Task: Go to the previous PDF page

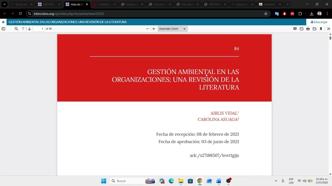Action: 23,29
